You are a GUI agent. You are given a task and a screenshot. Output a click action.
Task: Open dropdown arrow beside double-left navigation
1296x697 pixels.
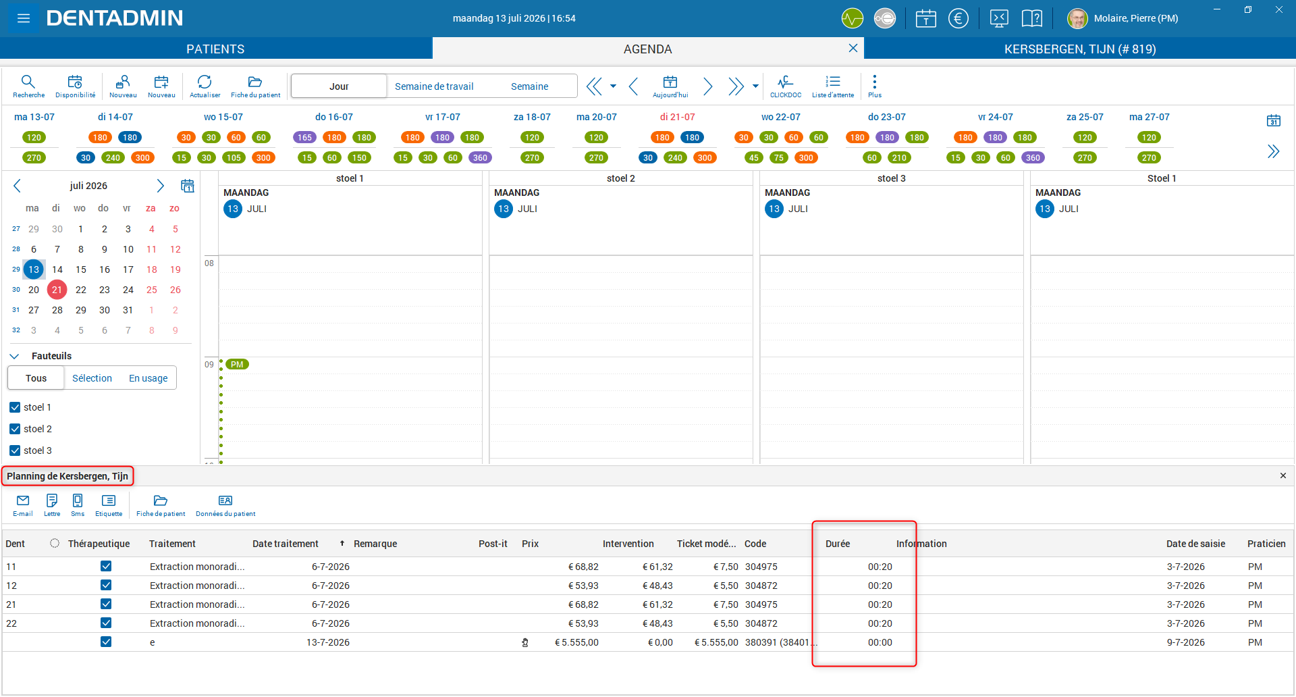coord(613,86)
